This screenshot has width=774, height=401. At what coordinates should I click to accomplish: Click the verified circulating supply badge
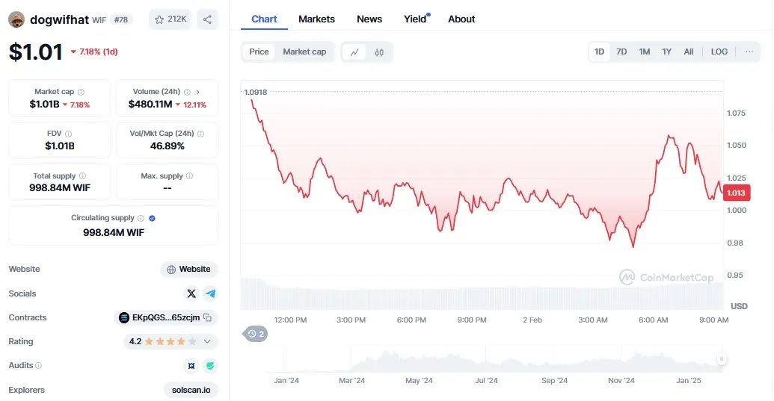coord(152,218)
